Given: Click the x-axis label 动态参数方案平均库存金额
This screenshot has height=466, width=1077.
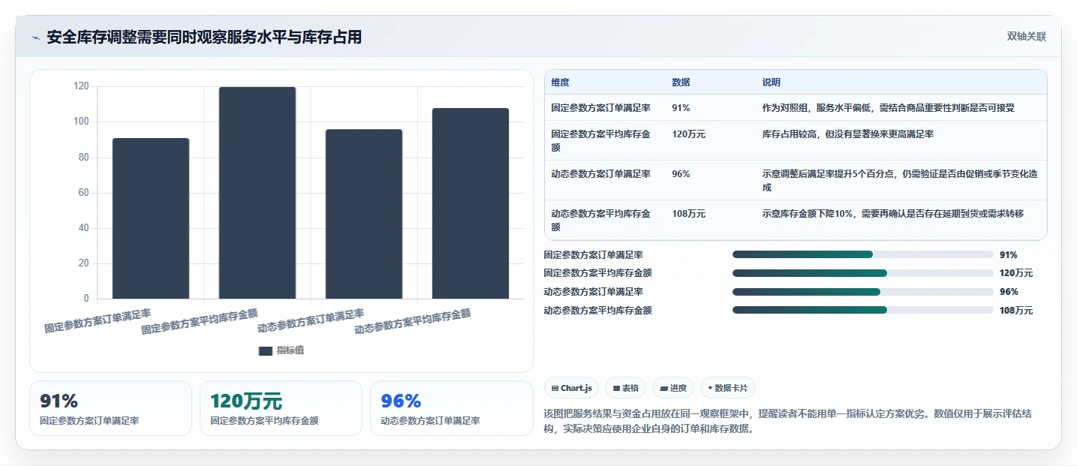Looking at the screenshot, I should pyautogui.click(x=413, y=321).
